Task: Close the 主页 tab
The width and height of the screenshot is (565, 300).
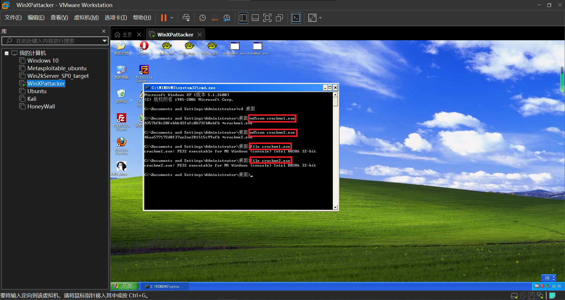Action: click(139, 35)
